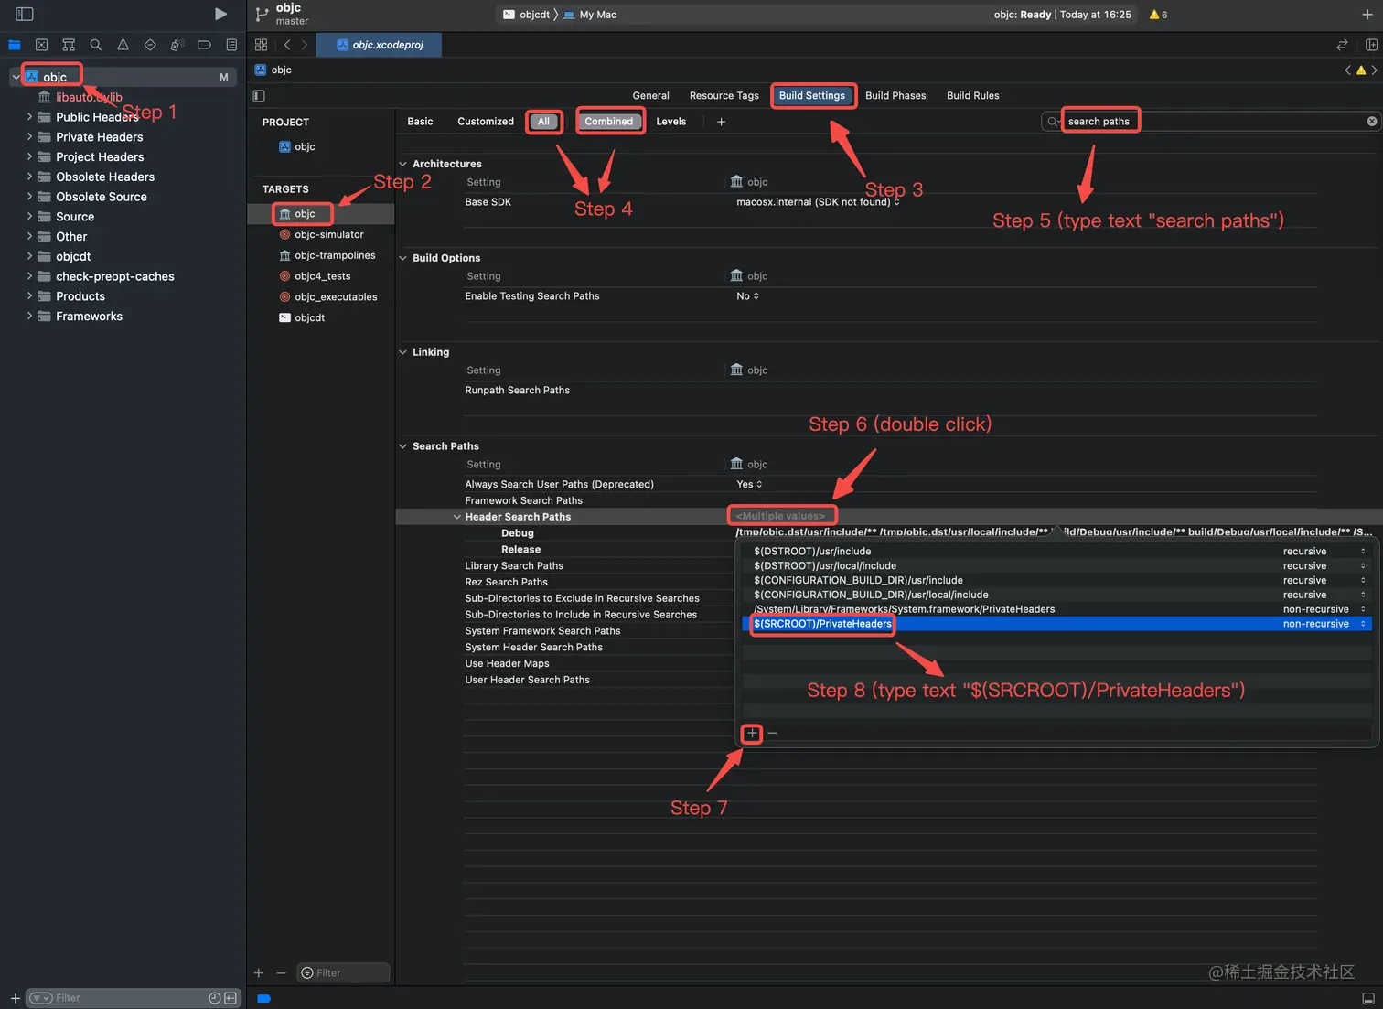Open the Build Phases tab
This screenshot has height=1009, width=1383.
[x=895, y=96]
